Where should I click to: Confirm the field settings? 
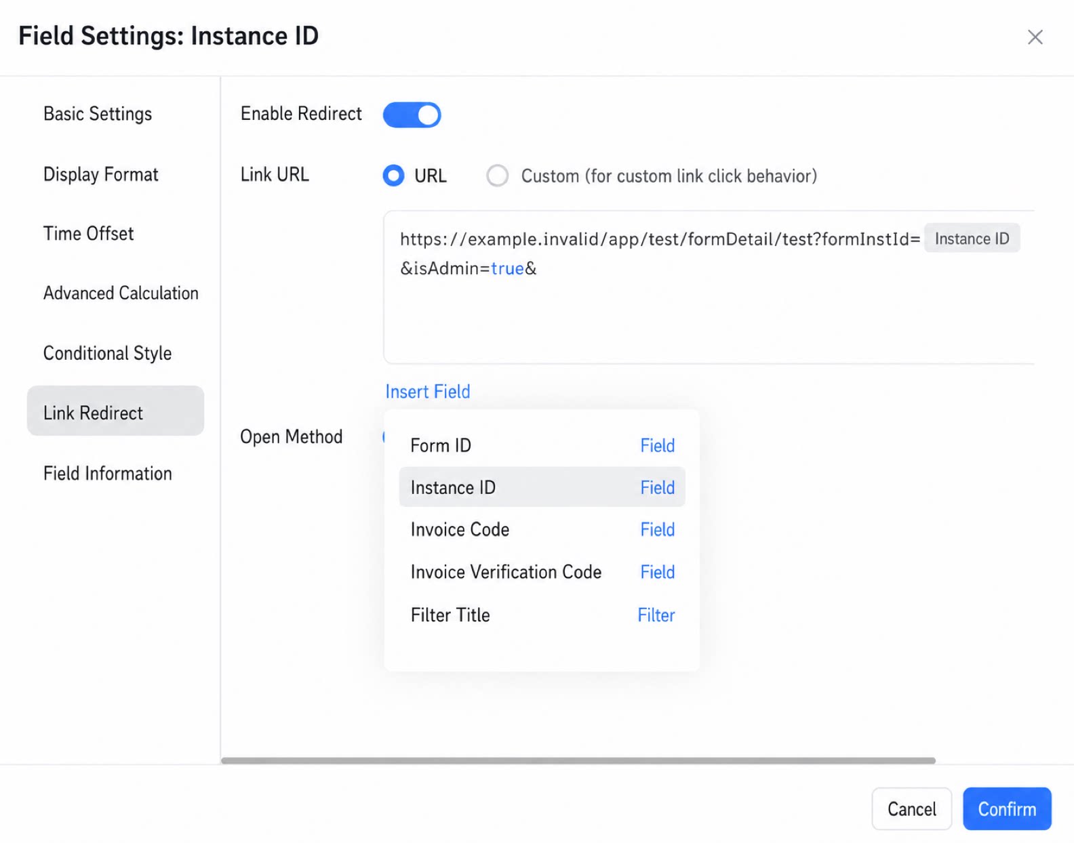(x=1007, y=808)
